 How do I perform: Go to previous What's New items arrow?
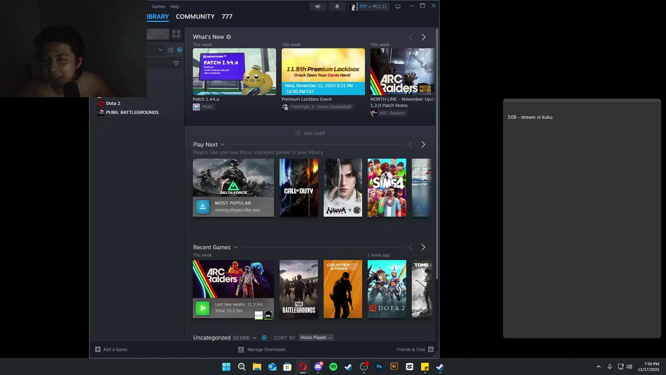(x=411, y=37)
